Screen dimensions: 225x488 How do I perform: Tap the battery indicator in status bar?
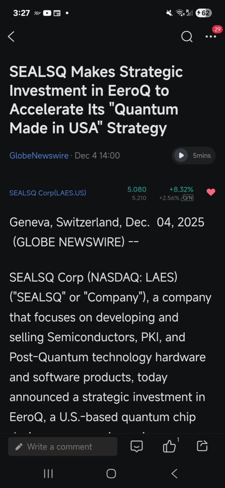[x=204, y=13]
